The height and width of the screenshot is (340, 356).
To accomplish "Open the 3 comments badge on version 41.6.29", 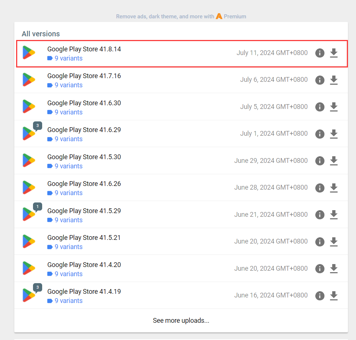I will pyautogui.click(x=37, y=126).
